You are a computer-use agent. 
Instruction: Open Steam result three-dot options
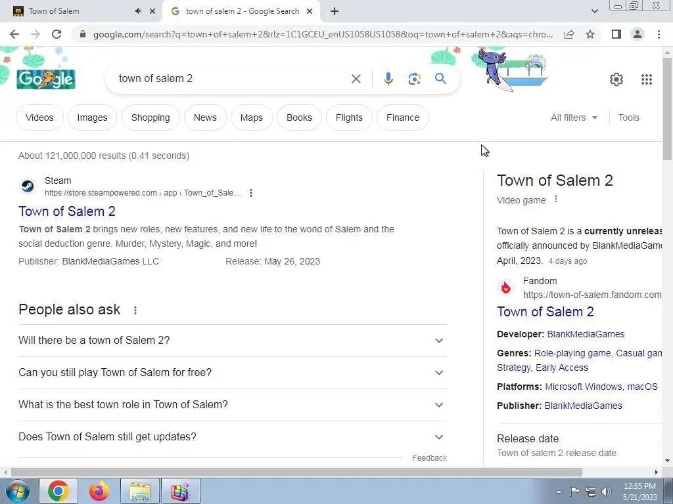(251, 193)
